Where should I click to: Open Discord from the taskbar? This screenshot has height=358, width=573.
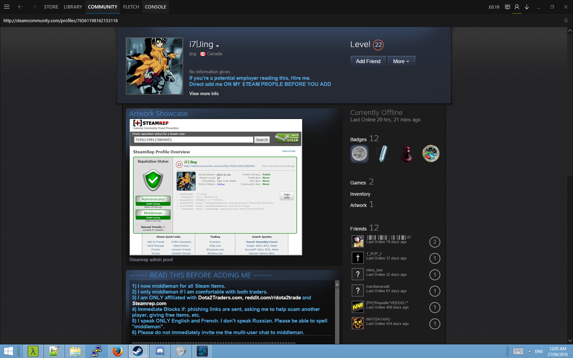point(160,351)
